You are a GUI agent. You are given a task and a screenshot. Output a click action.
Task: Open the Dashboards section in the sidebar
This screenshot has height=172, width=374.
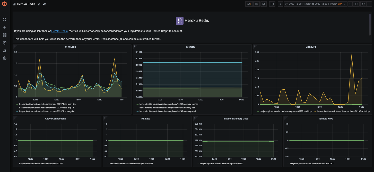click(4, 35)
